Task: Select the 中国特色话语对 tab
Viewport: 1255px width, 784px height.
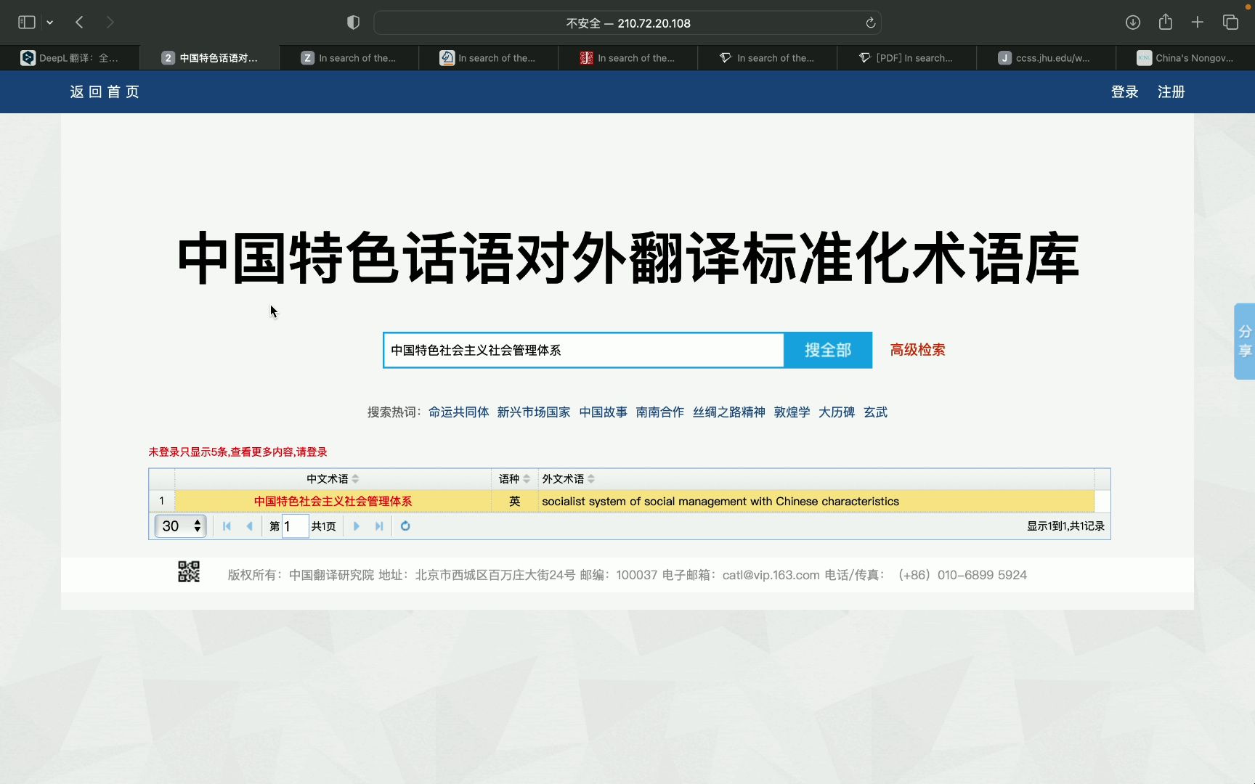Action: pos(209,58)
